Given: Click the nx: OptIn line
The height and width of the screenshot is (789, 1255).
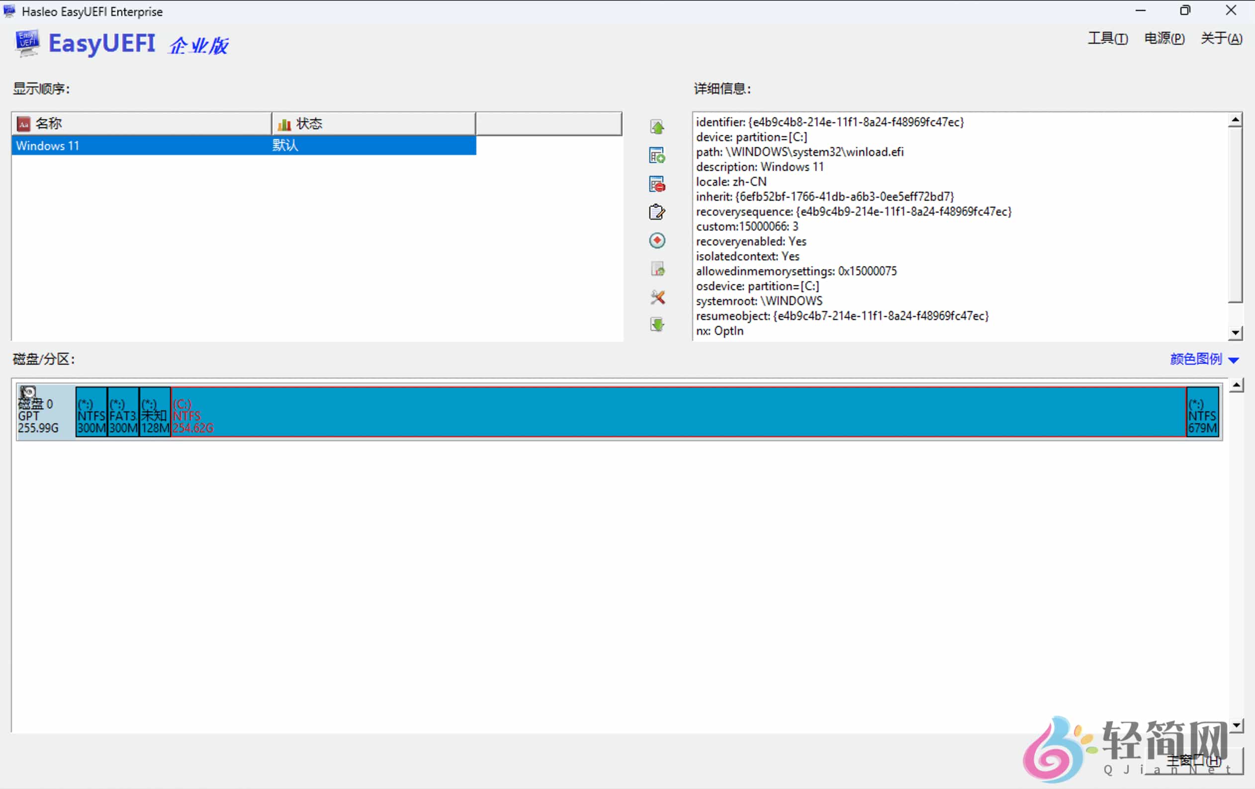Looking at the screenshot, I should 720,331.
